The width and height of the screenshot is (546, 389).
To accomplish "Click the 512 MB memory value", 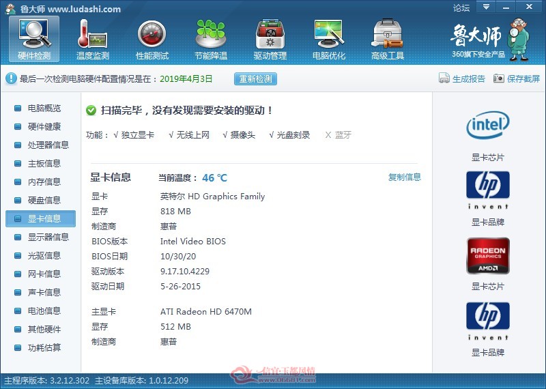I will click(x=175, y=327).
